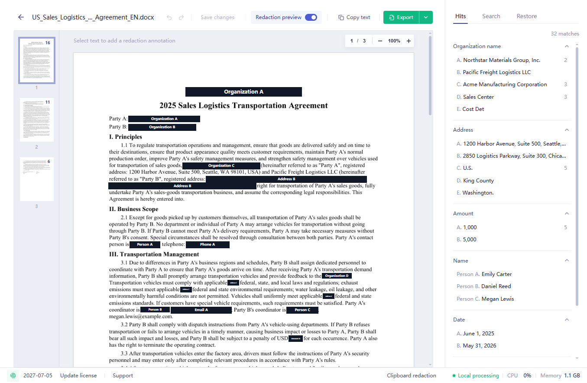Click the Clipboard redaction link

click(x=412, y=376)
